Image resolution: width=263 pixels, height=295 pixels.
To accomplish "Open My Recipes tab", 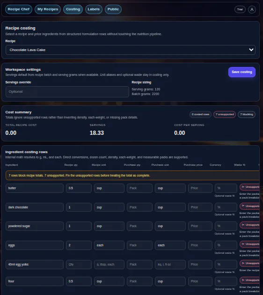I will (x=48, y=9).
